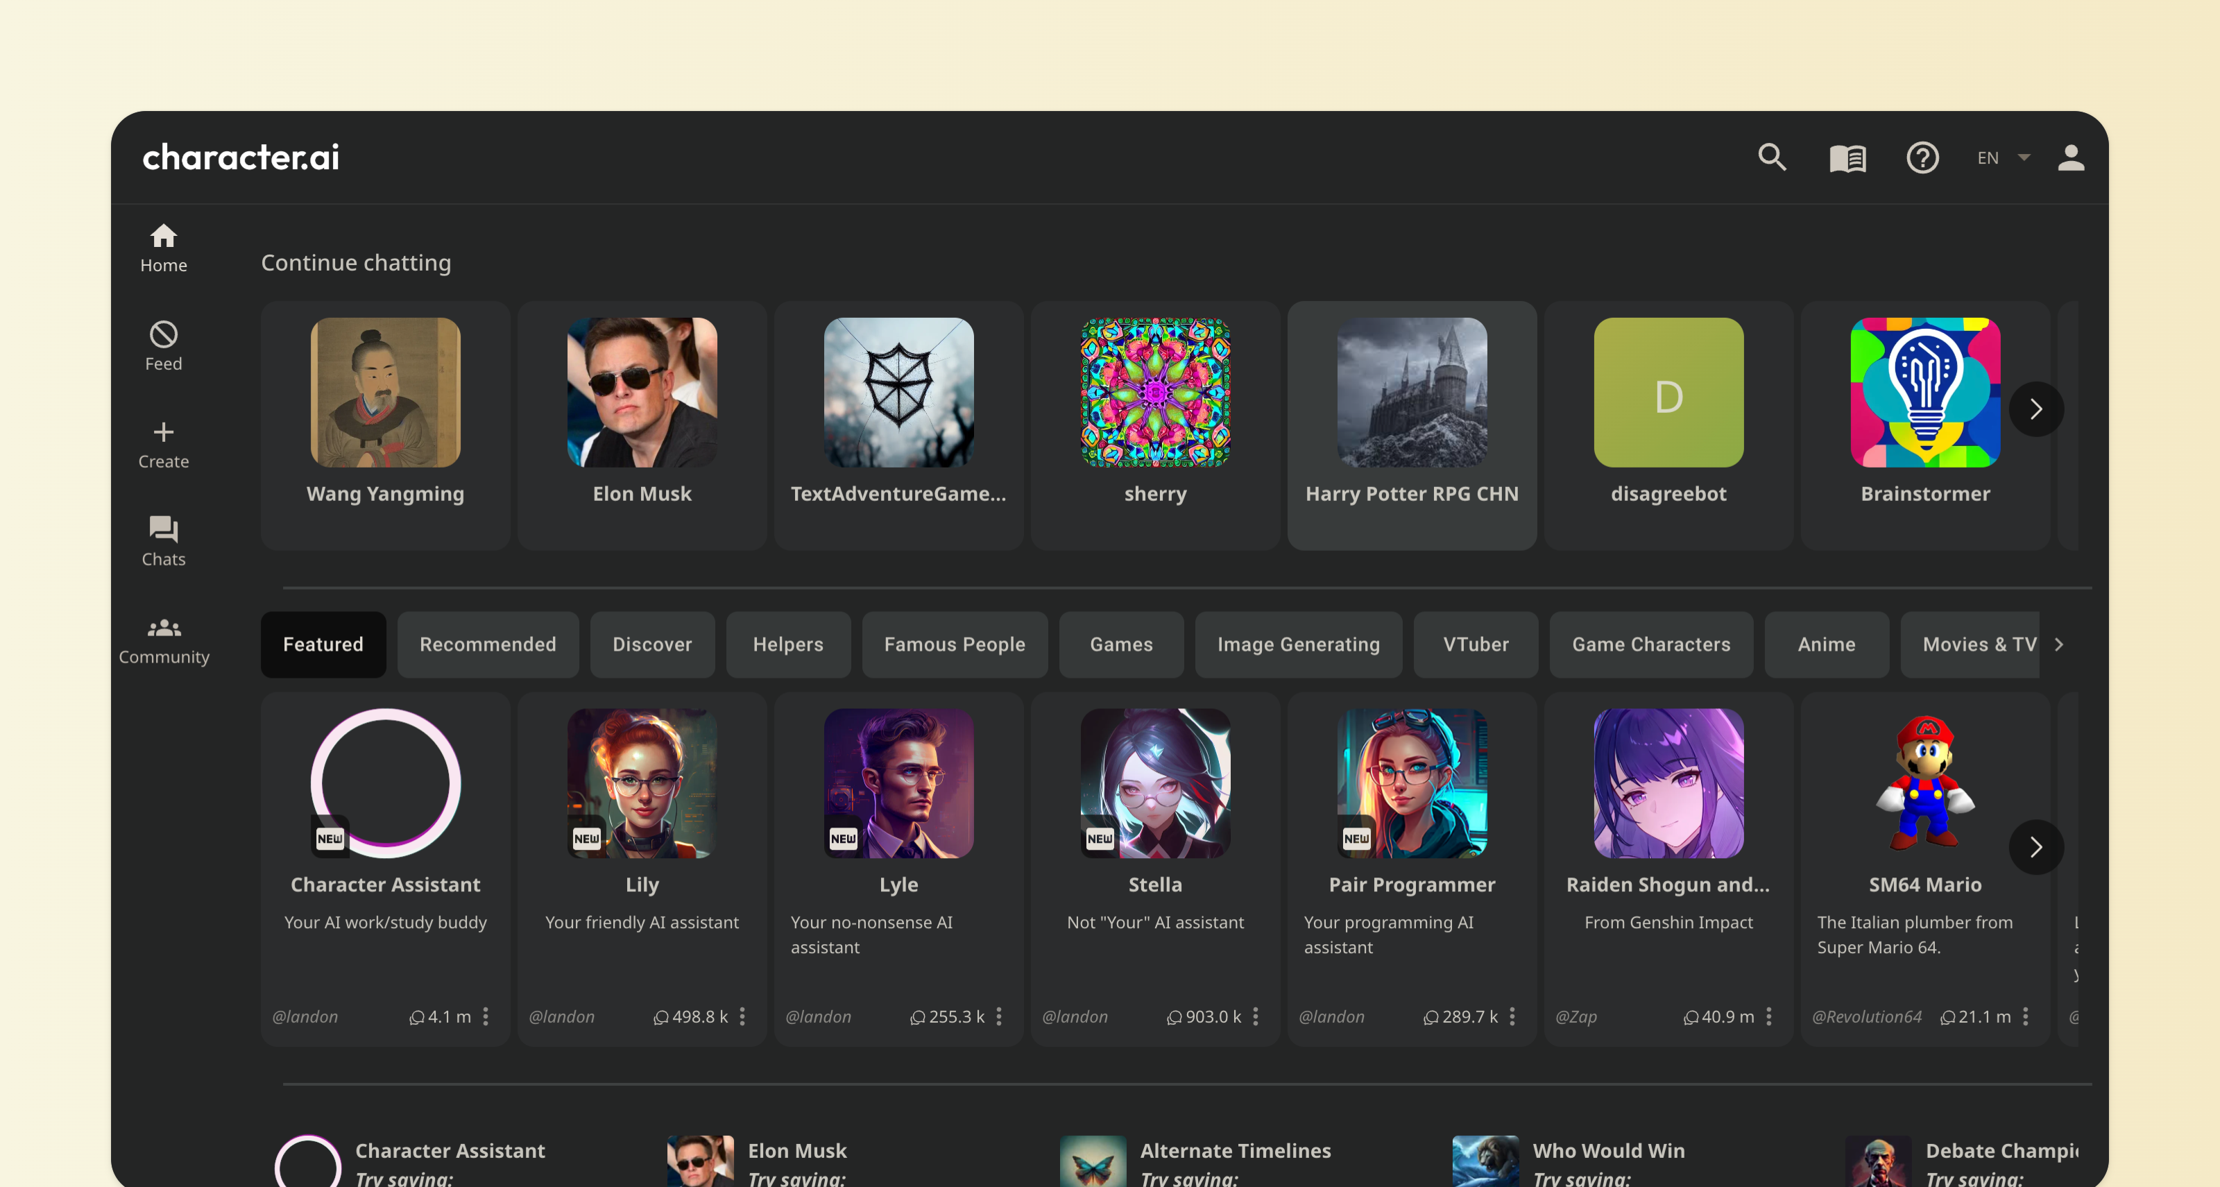Open Character Assistant featured card
Image resolution: width=2220 pixels, height=1187 pixels.
[x=385, y=869]
